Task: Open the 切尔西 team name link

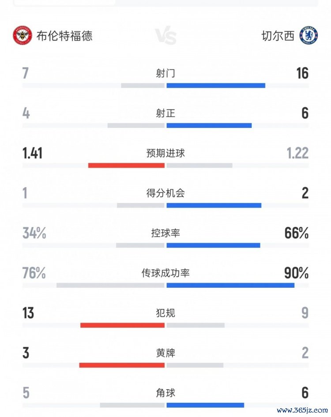Action: coord(278,36)
